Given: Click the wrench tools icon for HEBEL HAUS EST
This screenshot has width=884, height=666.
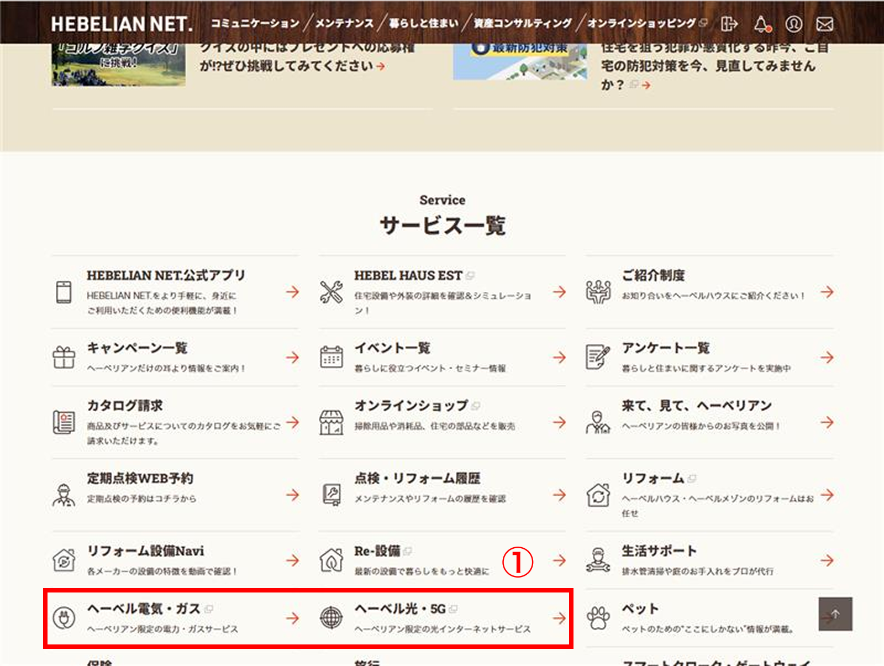Looking at the screenshot, I should (x=331, y=292).
